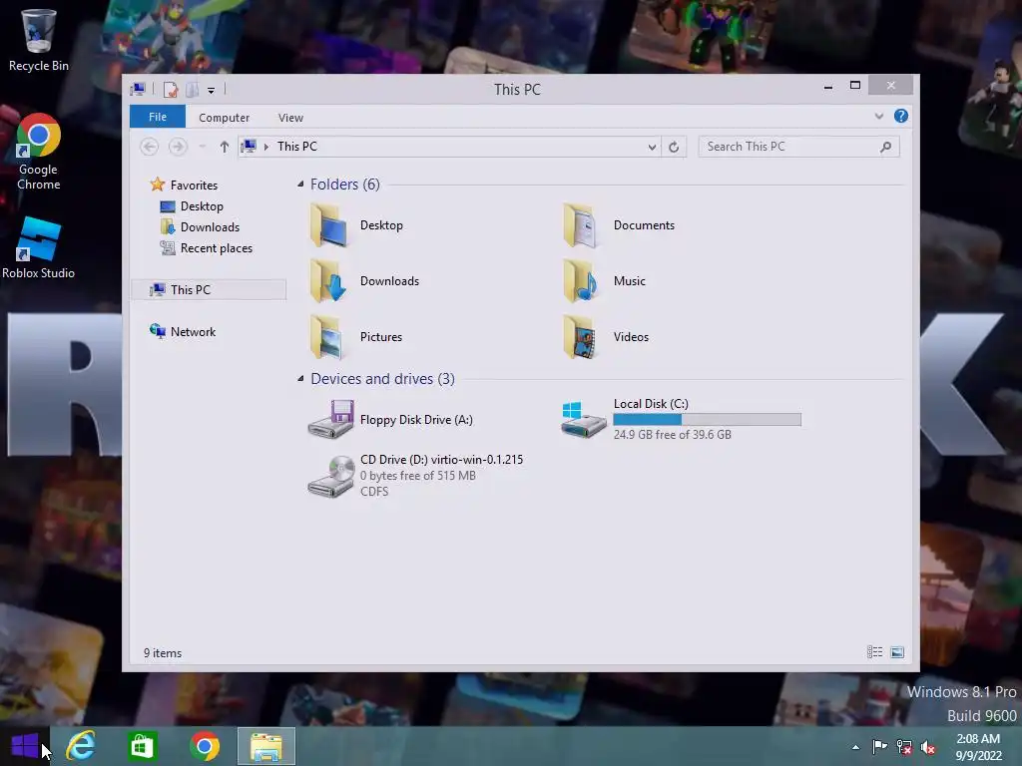Go up one level with Up arrow

click(225, 147)
